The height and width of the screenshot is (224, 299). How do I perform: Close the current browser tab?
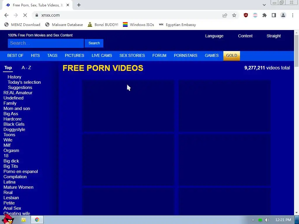pos(68,5)
